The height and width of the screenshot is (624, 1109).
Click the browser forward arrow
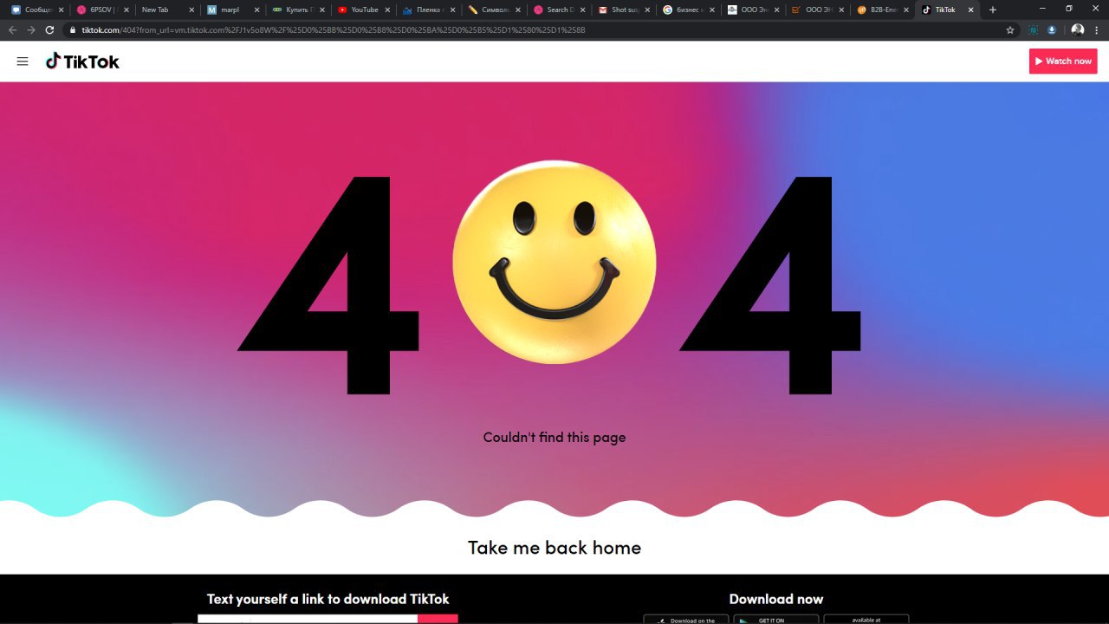[31, 29]
